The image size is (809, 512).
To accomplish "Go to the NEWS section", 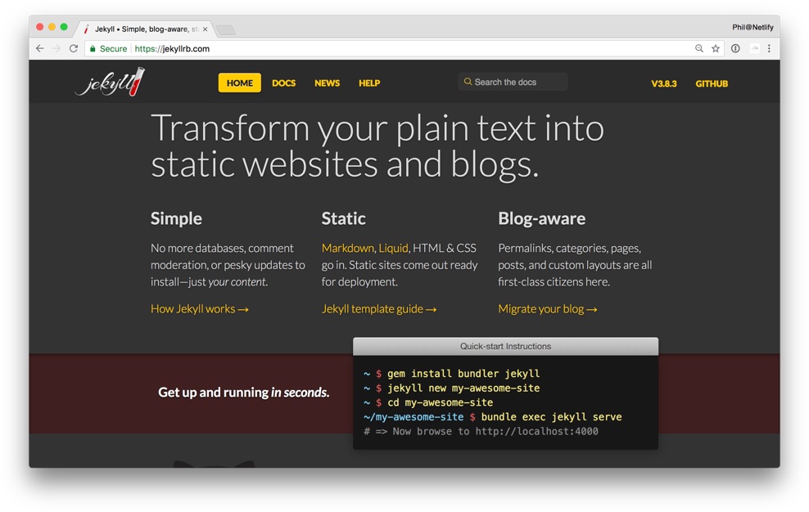I will tap(327, 83).
